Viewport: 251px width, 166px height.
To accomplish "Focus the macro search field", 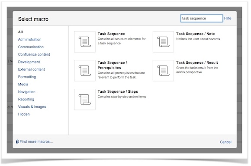I will pyautogui.click(x=202, y=19).
